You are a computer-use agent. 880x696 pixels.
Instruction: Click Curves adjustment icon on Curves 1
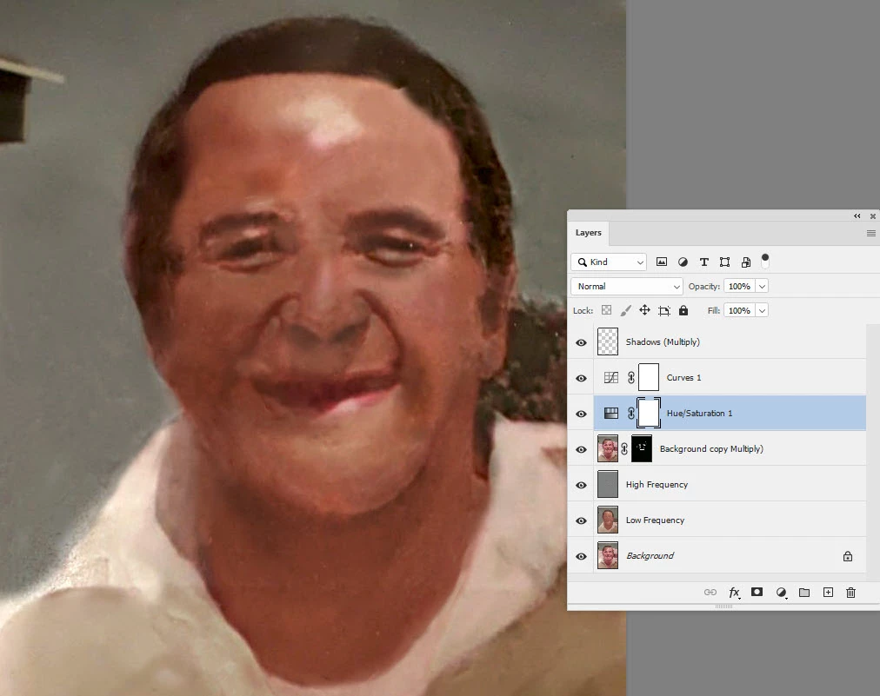tap(611, 377)
